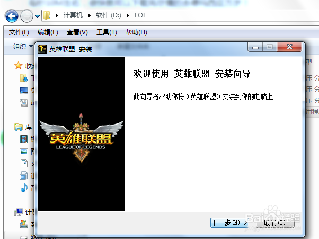319x239 pixels.
Task: Click the folder icon in address bar
Action: [x=47, y=15]
